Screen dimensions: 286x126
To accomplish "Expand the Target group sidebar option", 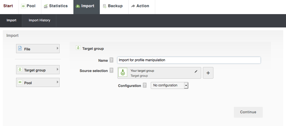I will [38, 70].
